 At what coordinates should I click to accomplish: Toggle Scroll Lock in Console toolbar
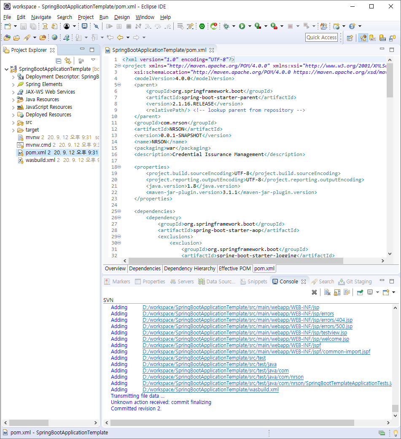click(337, 292)
